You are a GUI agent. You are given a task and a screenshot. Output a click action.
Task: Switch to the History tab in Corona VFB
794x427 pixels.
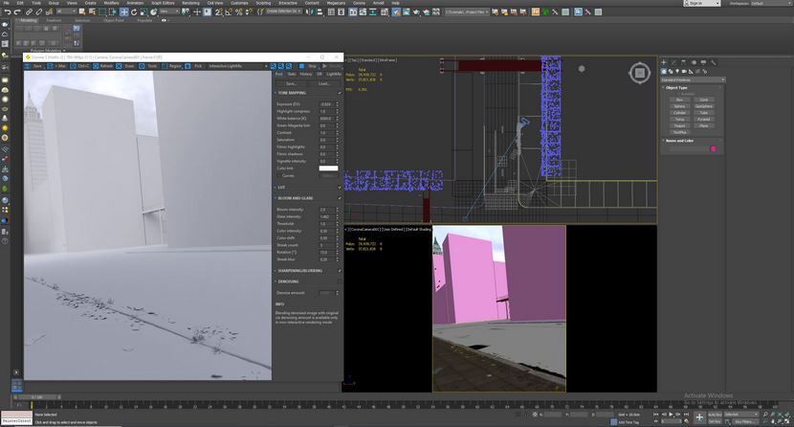coord(306,74)
